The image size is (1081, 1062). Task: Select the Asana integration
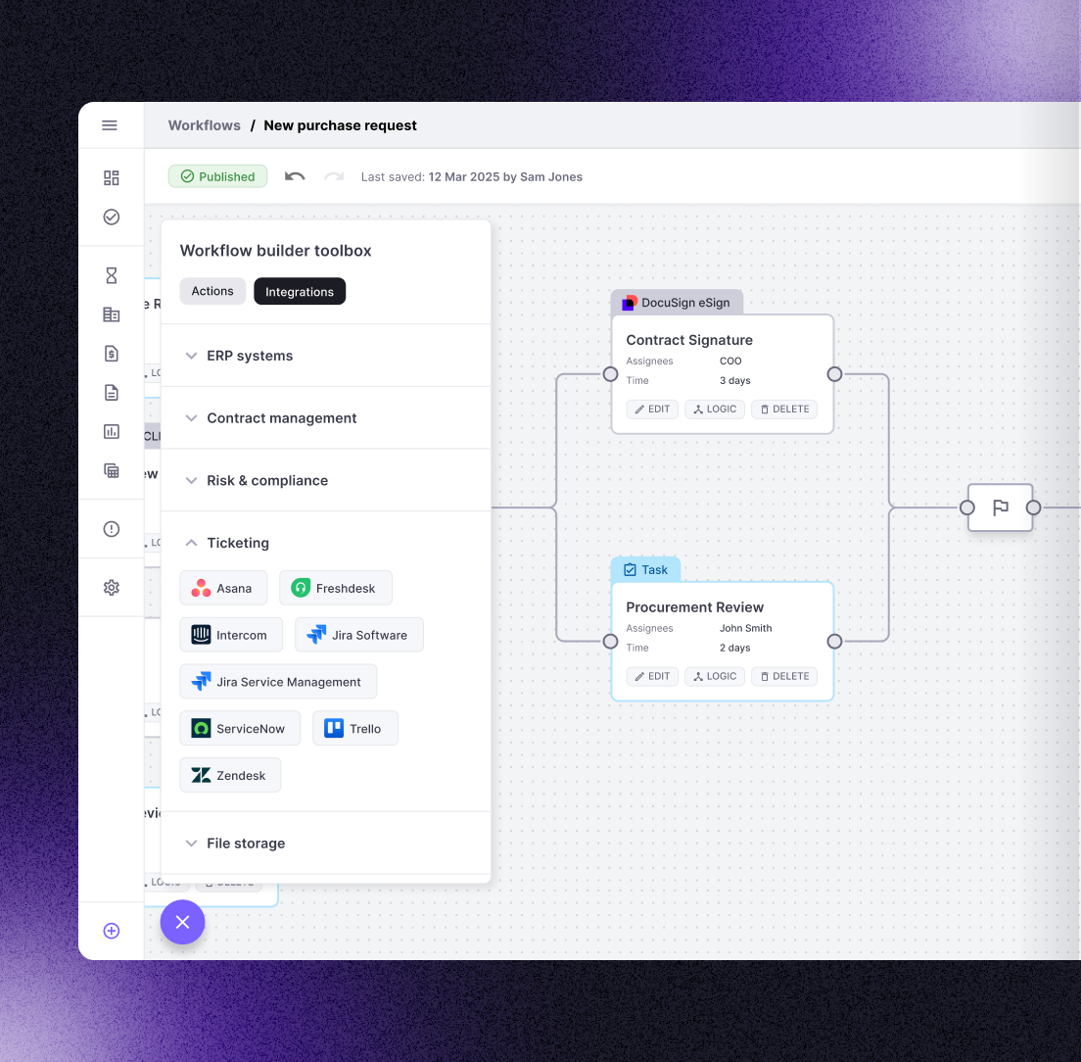tap(223, 588)
